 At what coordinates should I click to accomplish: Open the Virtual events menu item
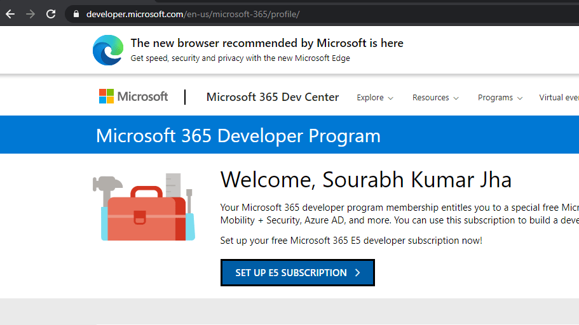[x=559, y=98]
